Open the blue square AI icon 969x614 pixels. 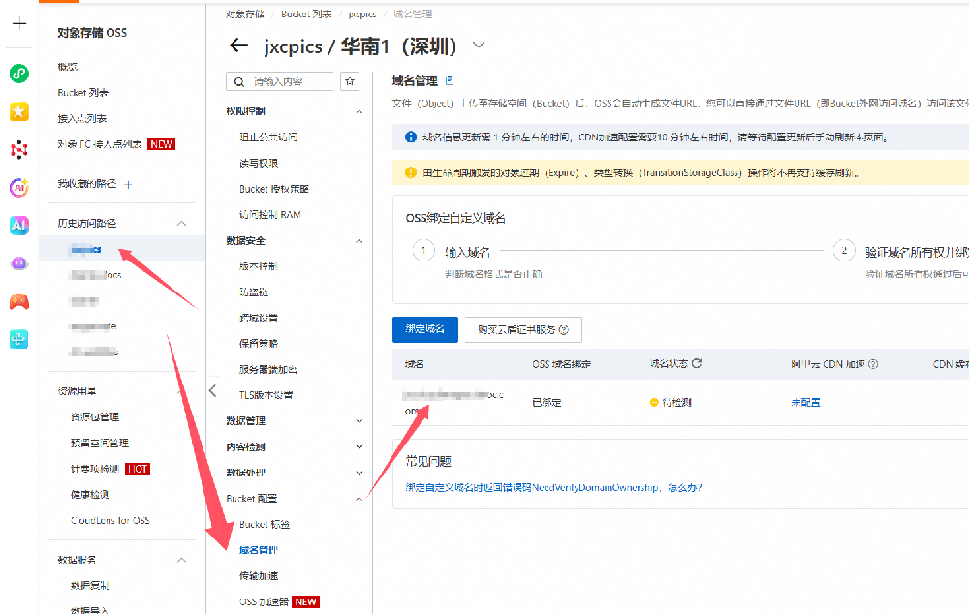(x=19, y=226)
